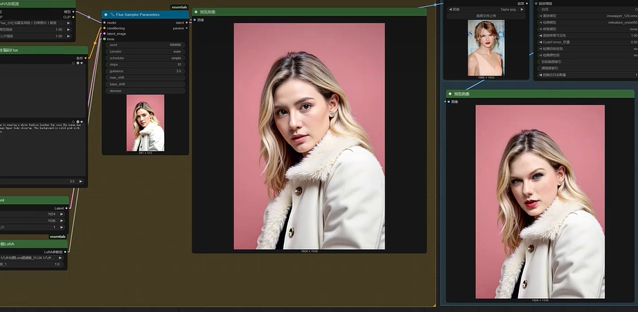Click into the upper empty prompt text area
The image size is (638, 312).
pyautogui.click(x=42, y=90)
